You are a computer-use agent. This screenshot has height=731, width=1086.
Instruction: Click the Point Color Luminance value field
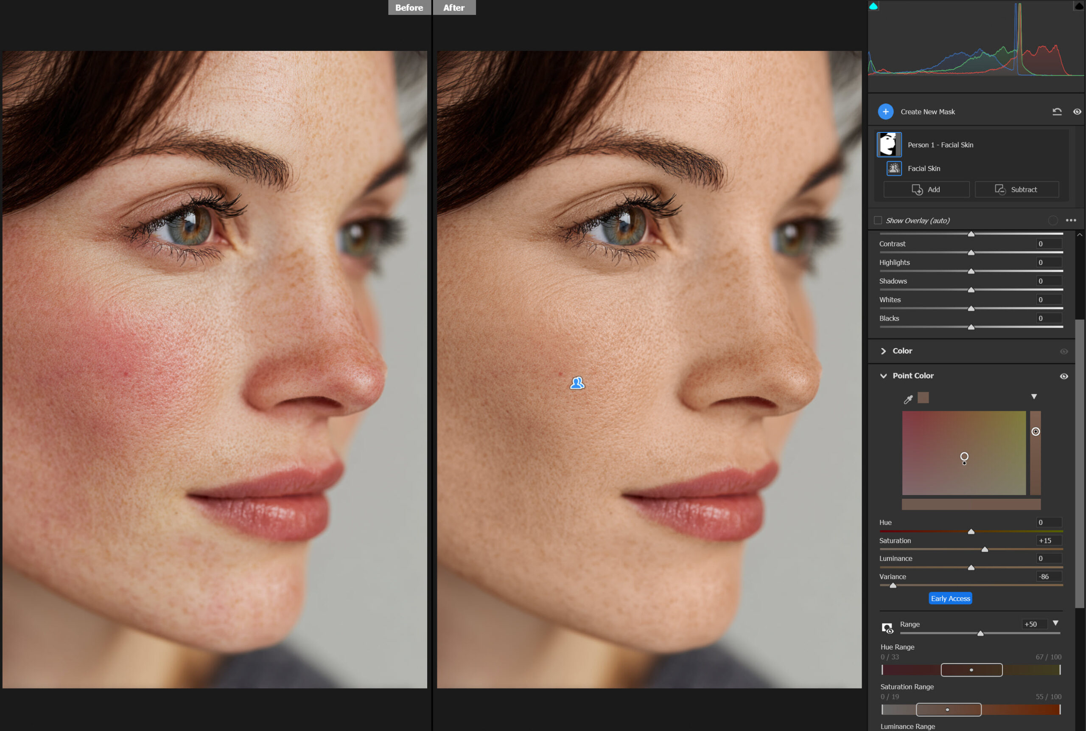point(1049,558)
